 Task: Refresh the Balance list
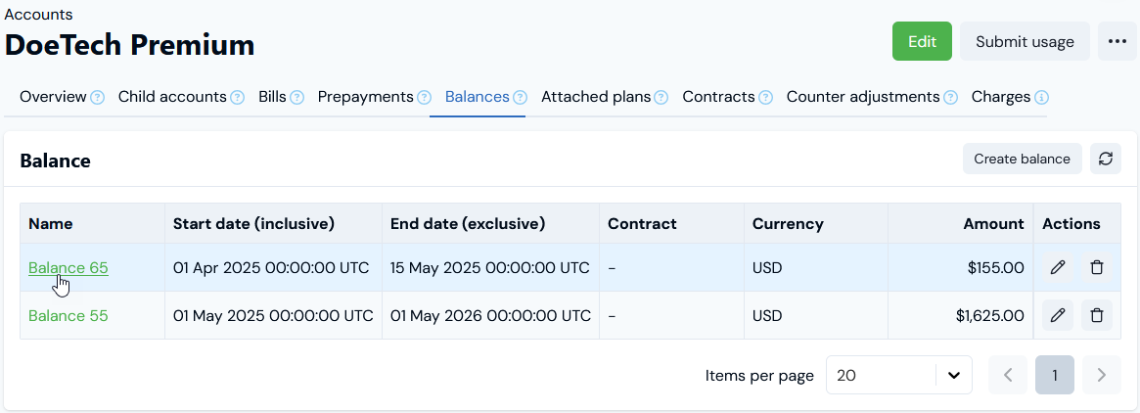1106,159
